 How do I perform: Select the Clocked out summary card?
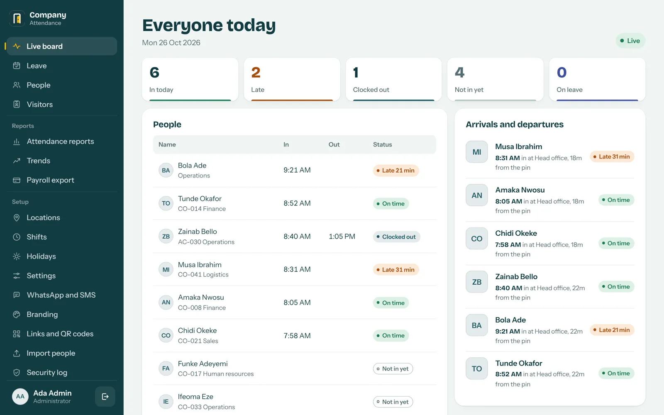click(394, 79)
